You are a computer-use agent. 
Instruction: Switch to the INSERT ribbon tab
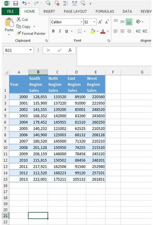tap(49, 12)
